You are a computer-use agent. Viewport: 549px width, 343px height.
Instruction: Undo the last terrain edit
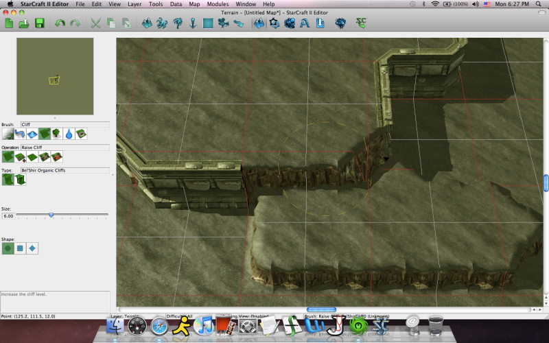[60, 23]
